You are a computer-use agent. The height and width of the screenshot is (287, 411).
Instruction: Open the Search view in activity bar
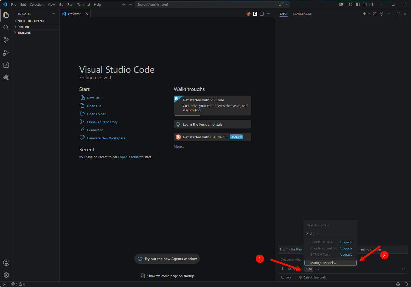(x=6, y=28)
